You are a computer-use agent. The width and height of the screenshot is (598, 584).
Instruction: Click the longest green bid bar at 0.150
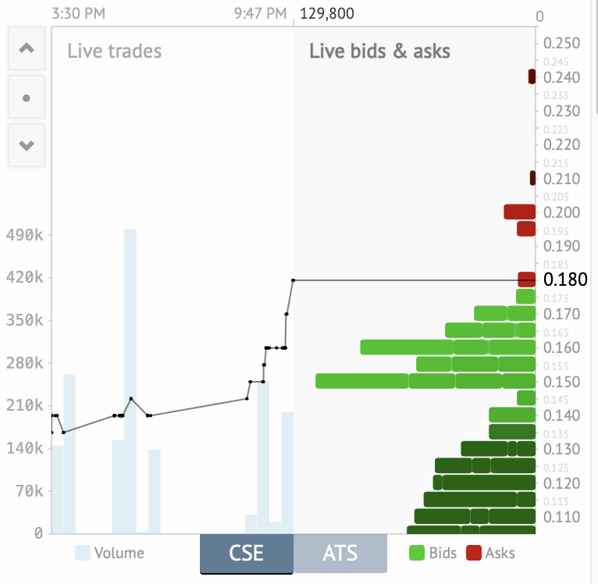361,381
